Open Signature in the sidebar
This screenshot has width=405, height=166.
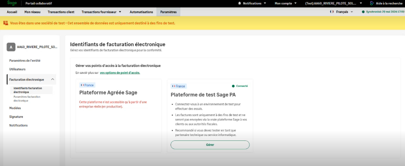coord(16,117)
